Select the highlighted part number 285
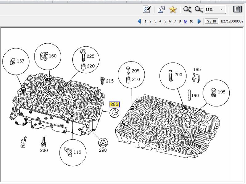Viewport: 246px width, 184px height. coord(114,104)
